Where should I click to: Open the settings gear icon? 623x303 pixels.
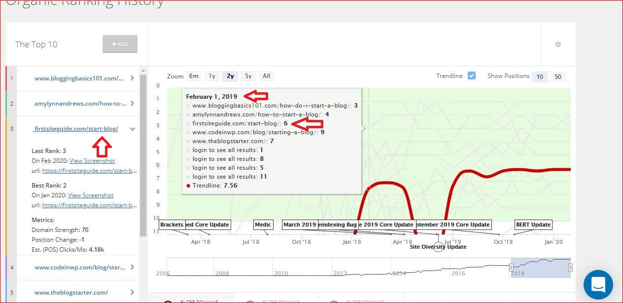click(558, 44)
